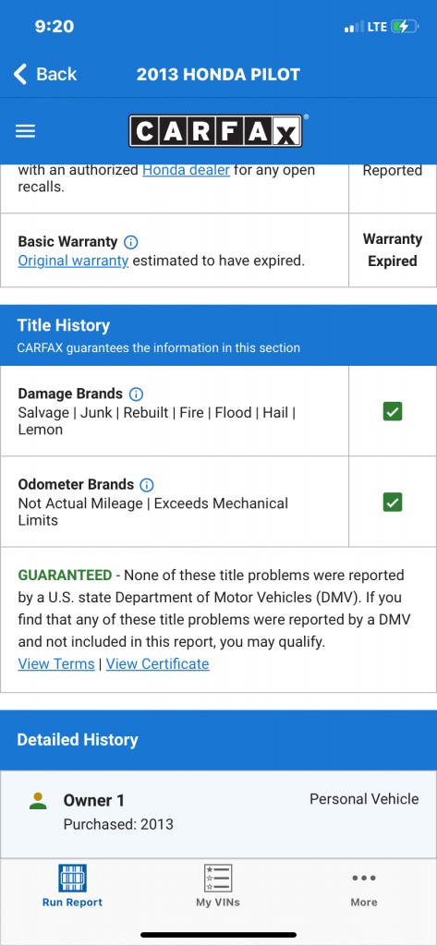Screen dimensions: 437x946
Task: Tap the Odometer Brands info icon
Action: coord(147,484)
